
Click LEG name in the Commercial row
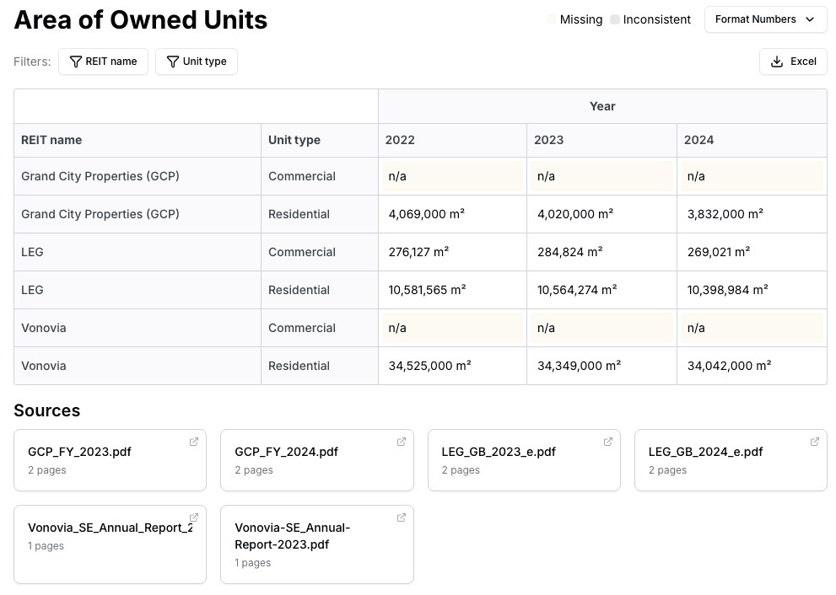tap(33, 252)
